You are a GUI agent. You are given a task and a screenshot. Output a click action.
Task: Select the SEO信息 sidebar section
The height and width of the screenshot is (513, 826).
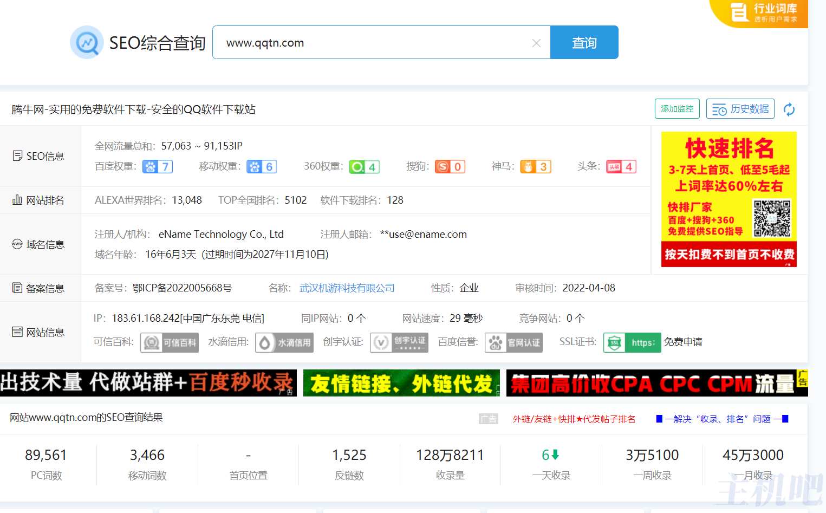[38, 156]
